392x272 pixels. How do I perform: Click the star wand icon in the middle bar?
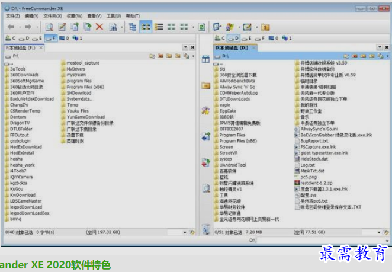point(205,110)
